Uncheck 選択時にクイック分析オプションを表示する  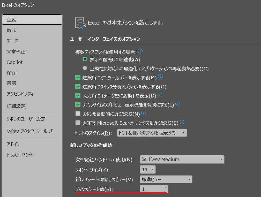pyautogui.click(x=78, y=86)
